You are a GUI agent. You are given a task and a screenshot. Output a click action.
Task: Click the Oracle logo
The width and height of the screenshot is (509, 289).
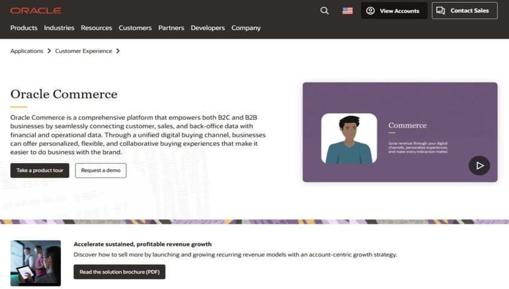click(x=36, y=11)
